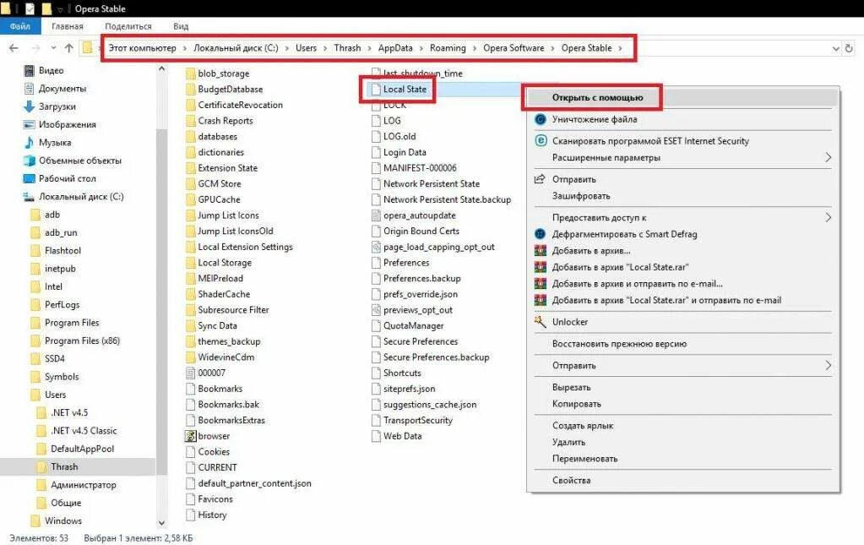Open recent locations dropdown arrow
The width and height of the screenshot is (864, 545).
click(53, 48)
